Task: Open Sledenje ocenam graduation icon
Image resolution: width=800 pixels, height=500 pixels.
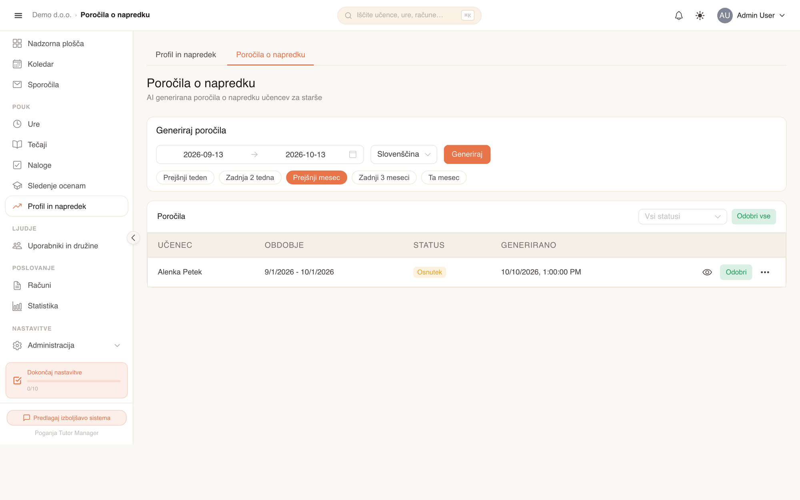Action: pos(17,186)
